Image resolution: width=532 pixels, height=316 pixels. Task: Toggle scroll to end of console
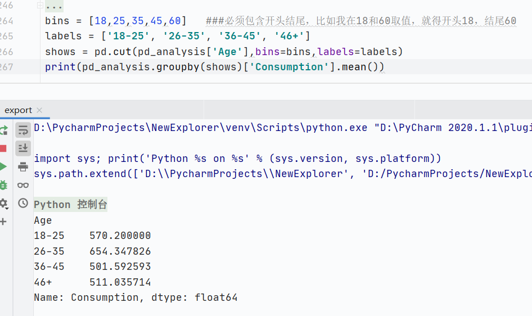(x=23, y=148)
